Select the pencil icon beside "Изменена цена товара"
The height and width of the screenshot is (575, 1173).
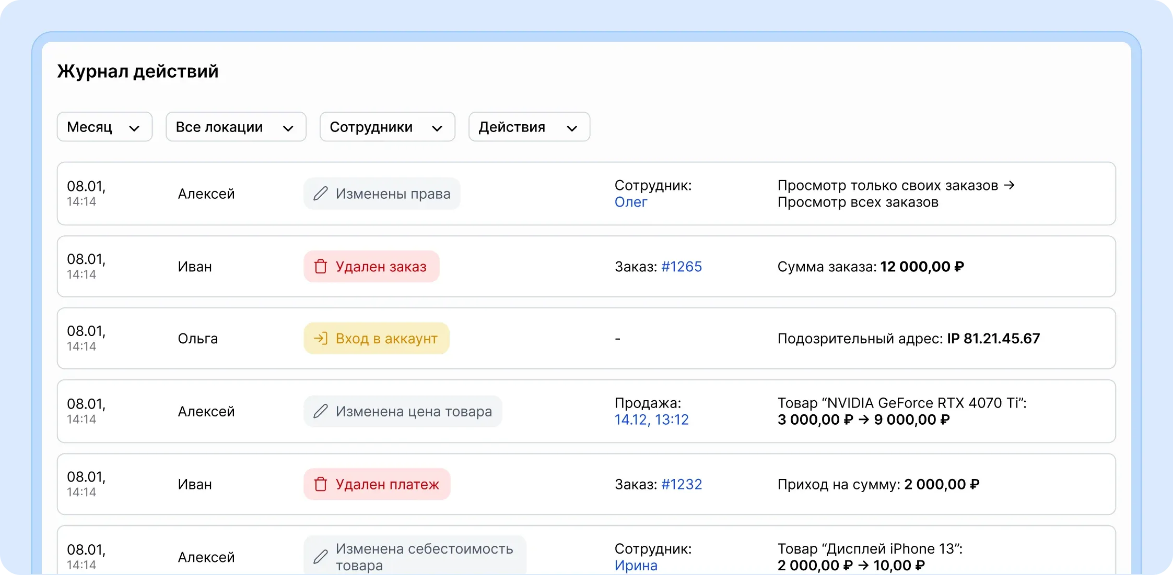coord(321,411)
